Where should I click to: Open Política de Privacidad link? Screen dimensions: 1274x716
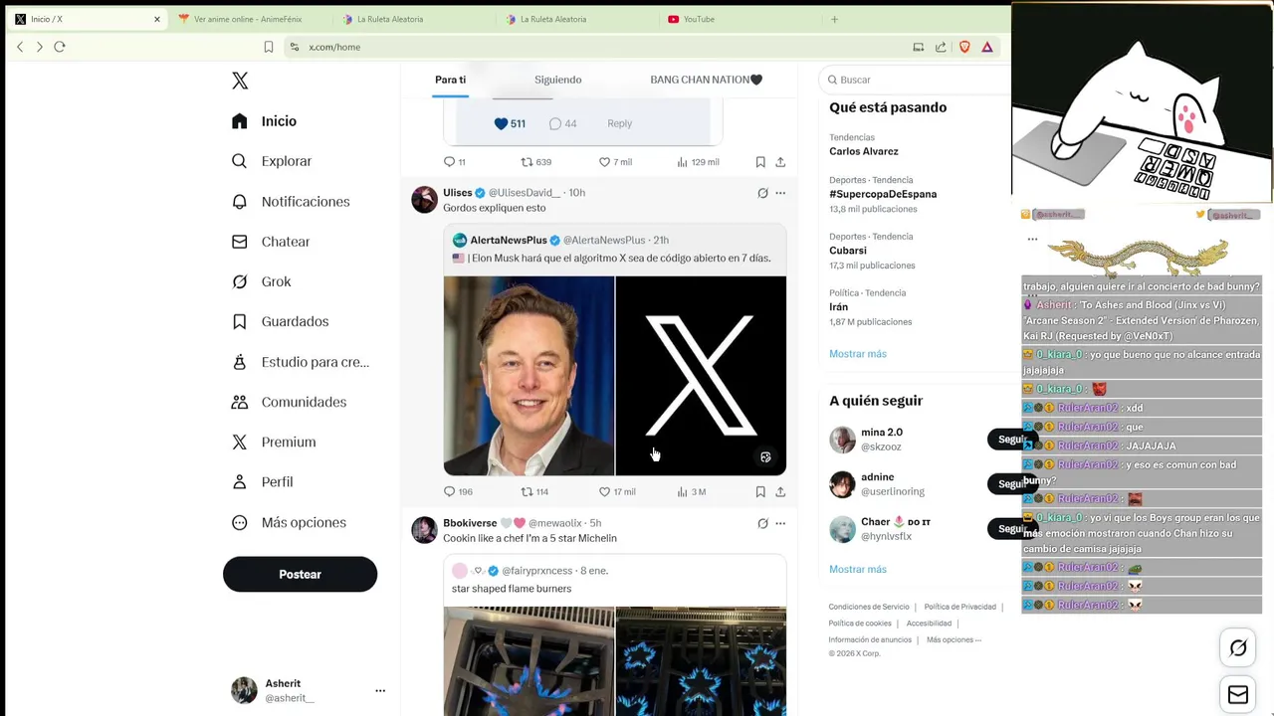pos(960,607)
